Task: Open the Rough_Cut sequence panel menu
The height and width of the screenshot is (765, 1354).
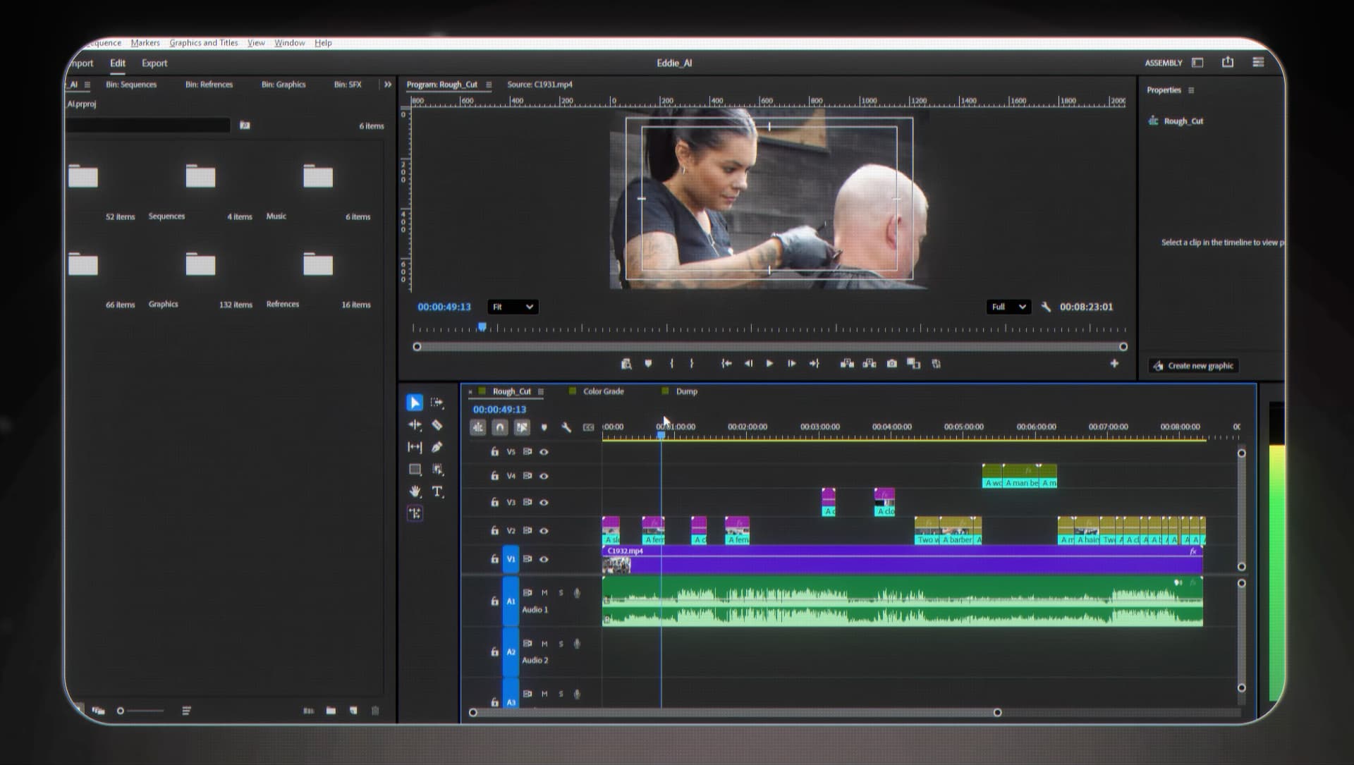Action: (x=541, y=391)
